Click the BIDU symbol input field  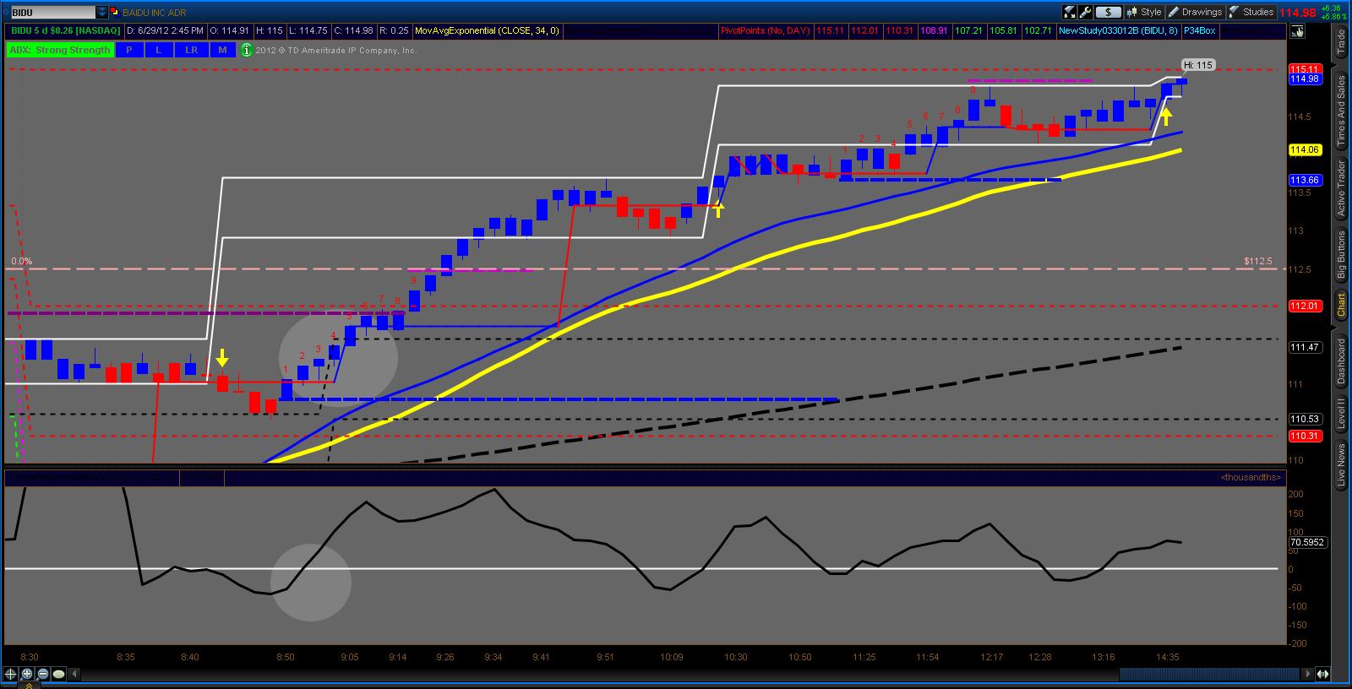pos(52,13)
